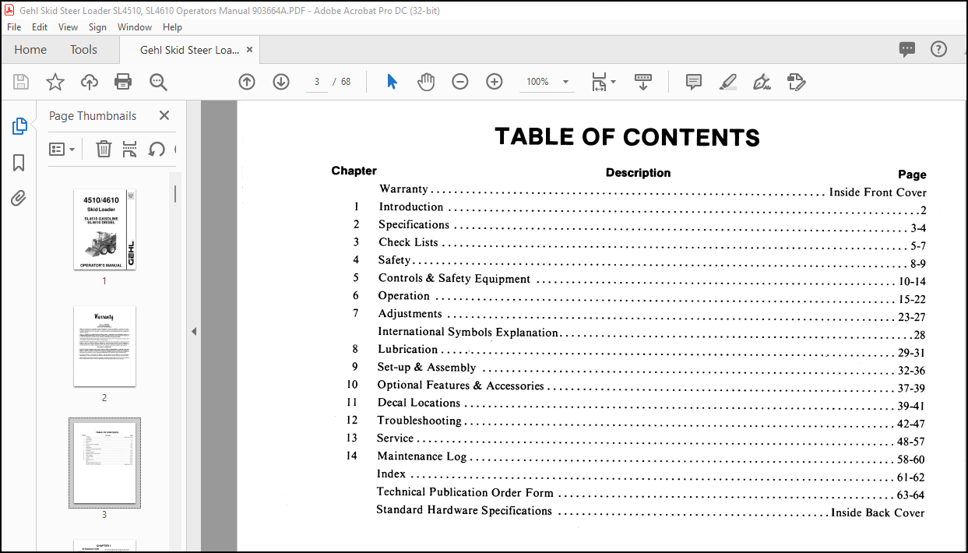Click the current page number field

(317, 82)
